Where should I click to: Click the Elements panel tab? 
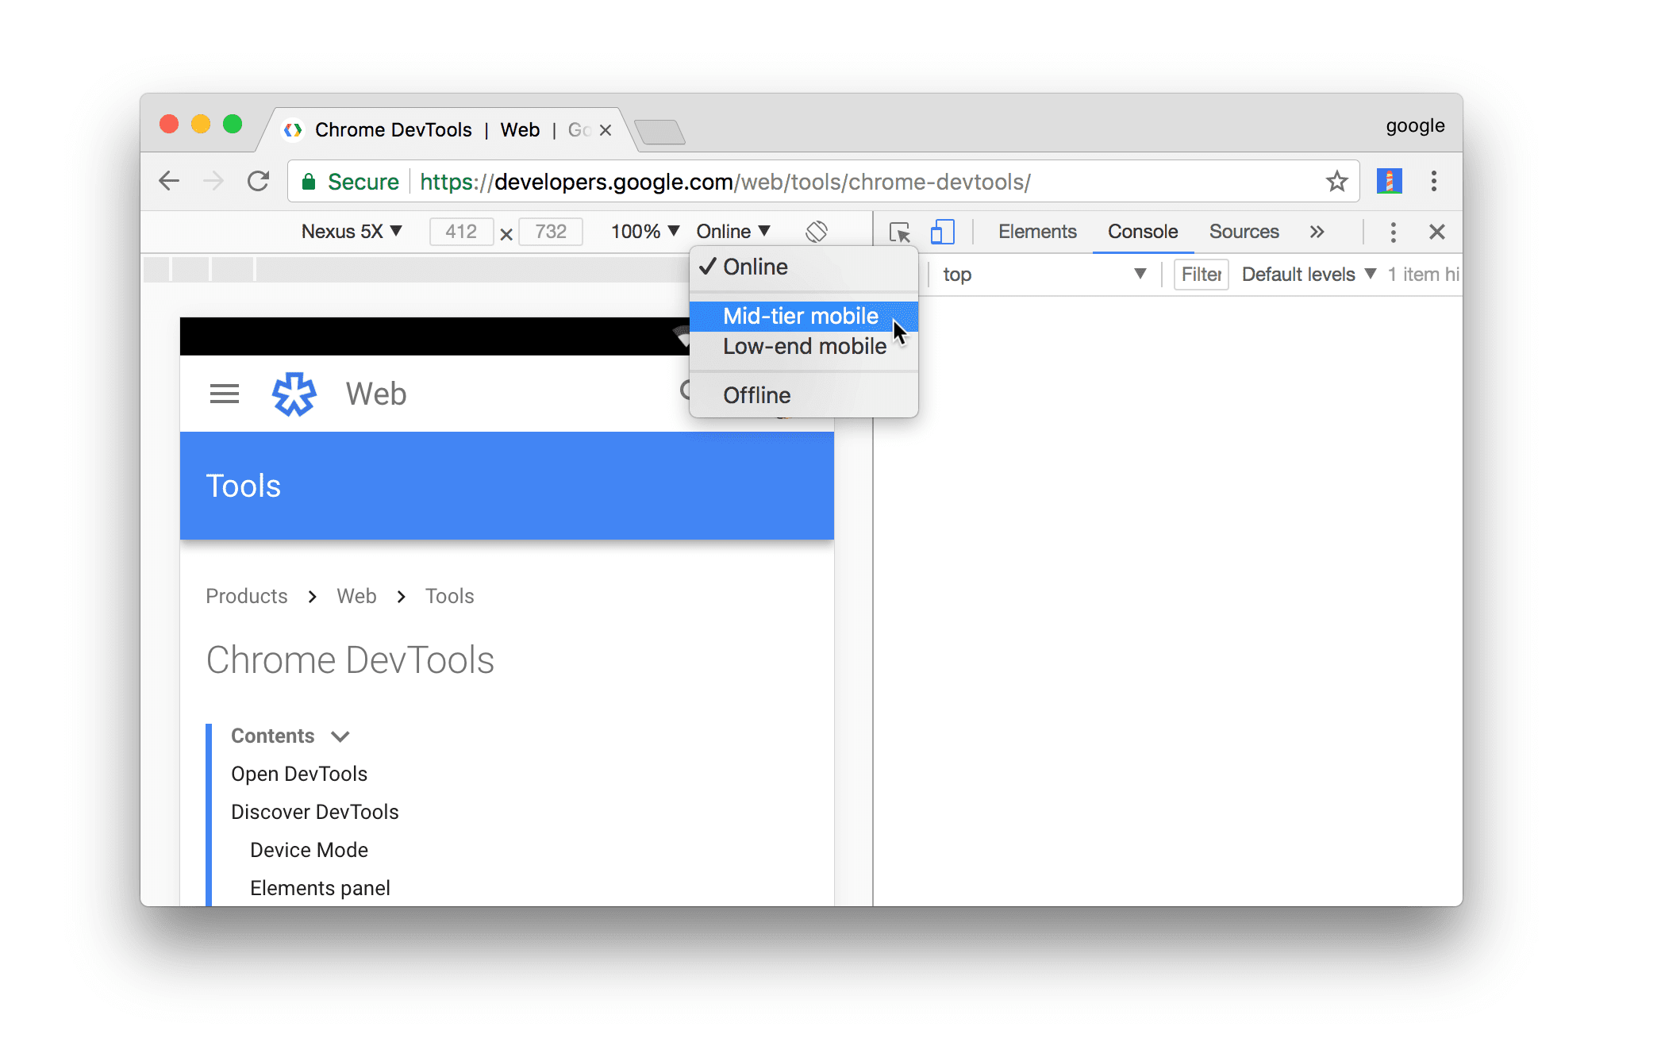click(1039, 232)
